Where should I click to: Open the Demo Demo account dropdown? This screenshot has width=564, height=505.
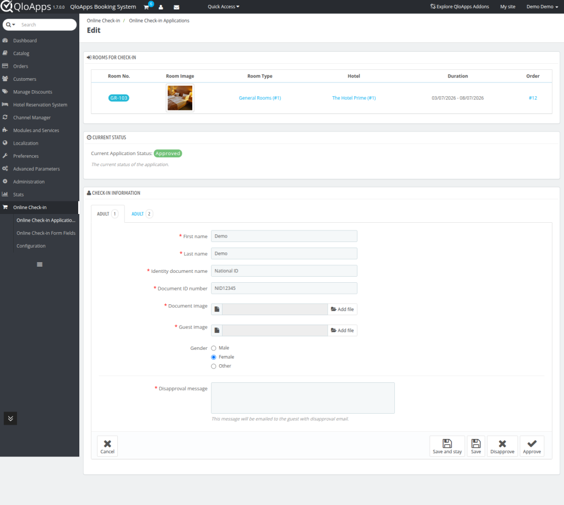pyautogui.click(x=542, y=7)
